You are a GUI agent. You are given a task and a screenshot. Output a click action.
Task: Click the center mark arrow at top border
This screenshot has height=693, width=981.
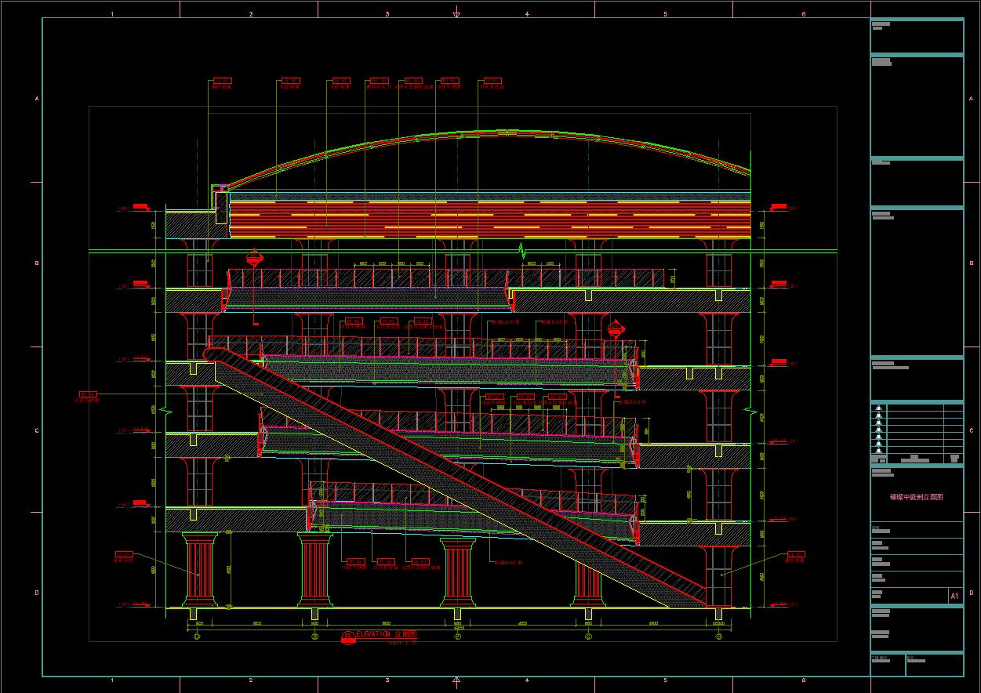(456, 13)
